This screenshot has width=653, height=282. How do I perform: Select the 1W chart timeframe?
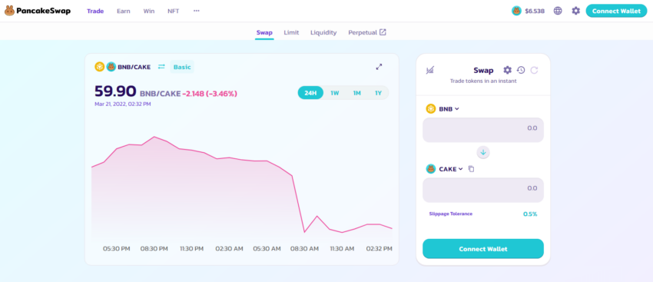(x=335, y=93)
